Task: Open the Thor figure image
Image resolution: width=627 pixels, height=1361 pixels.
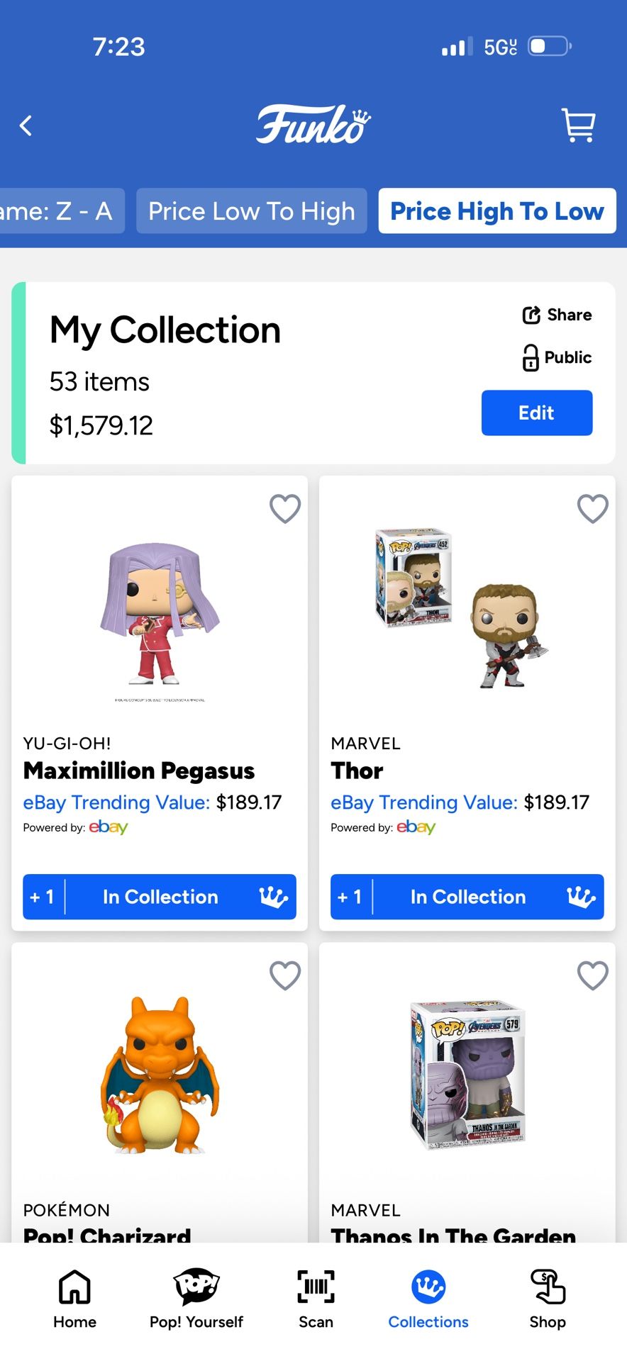Action: click(461, 608)
